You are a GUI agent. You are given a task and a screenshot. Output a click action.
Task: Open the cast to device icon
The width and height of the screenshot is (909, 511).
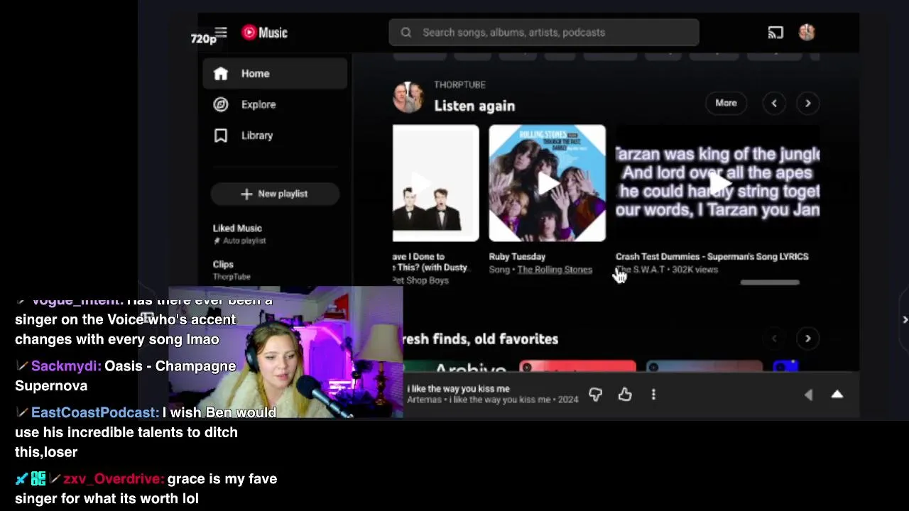775,33
